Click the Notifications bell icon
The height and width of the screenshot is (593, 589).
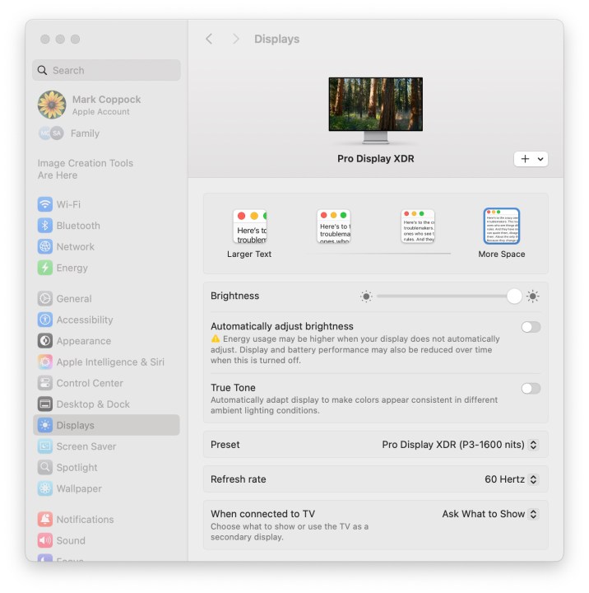pos(45,519)
